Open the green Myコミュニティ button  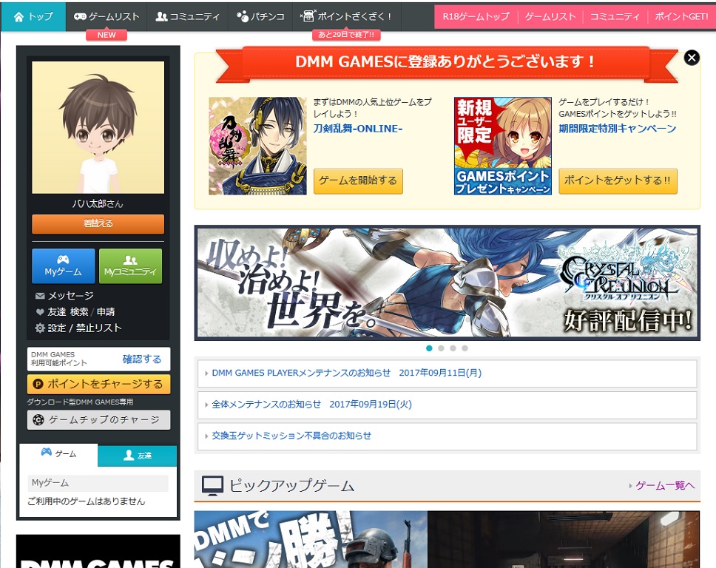pos(131,266)
